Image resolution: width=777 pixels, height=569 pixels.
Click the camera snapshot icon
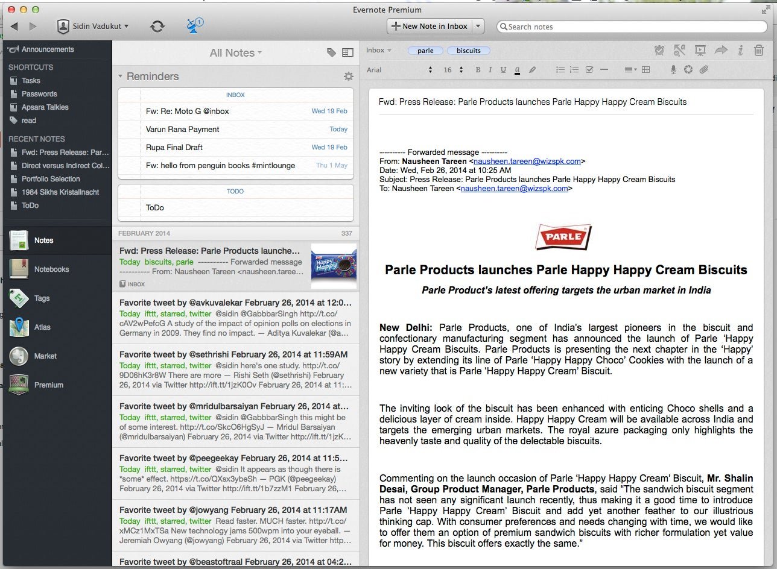coord(688,70)
